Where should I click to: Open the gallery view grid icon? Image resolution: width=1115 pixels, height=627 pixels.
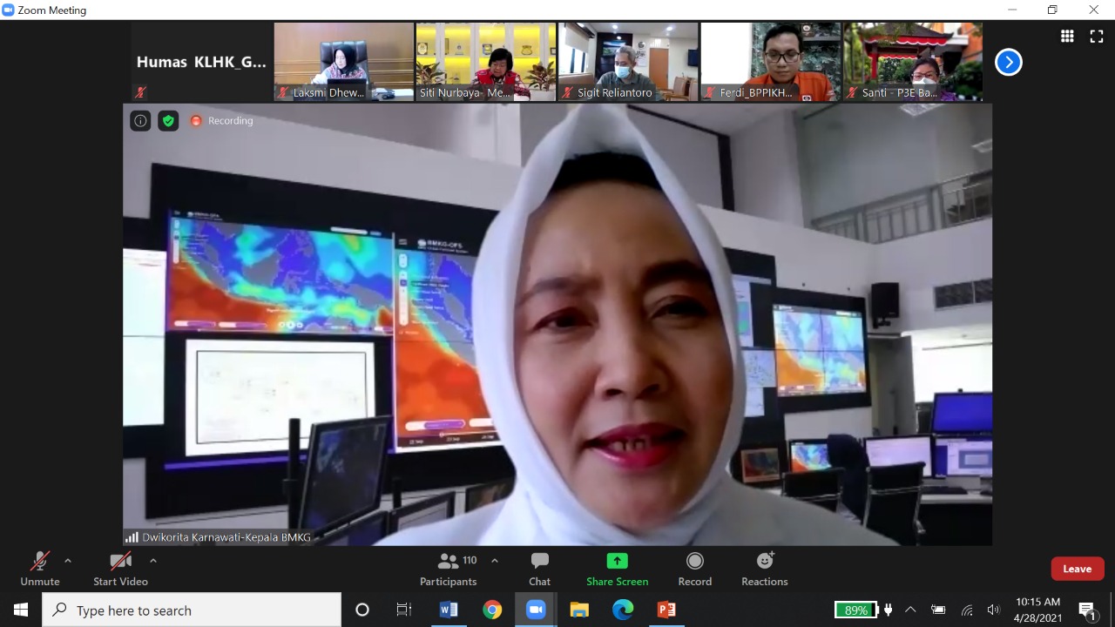click(x=1067, y=36)
